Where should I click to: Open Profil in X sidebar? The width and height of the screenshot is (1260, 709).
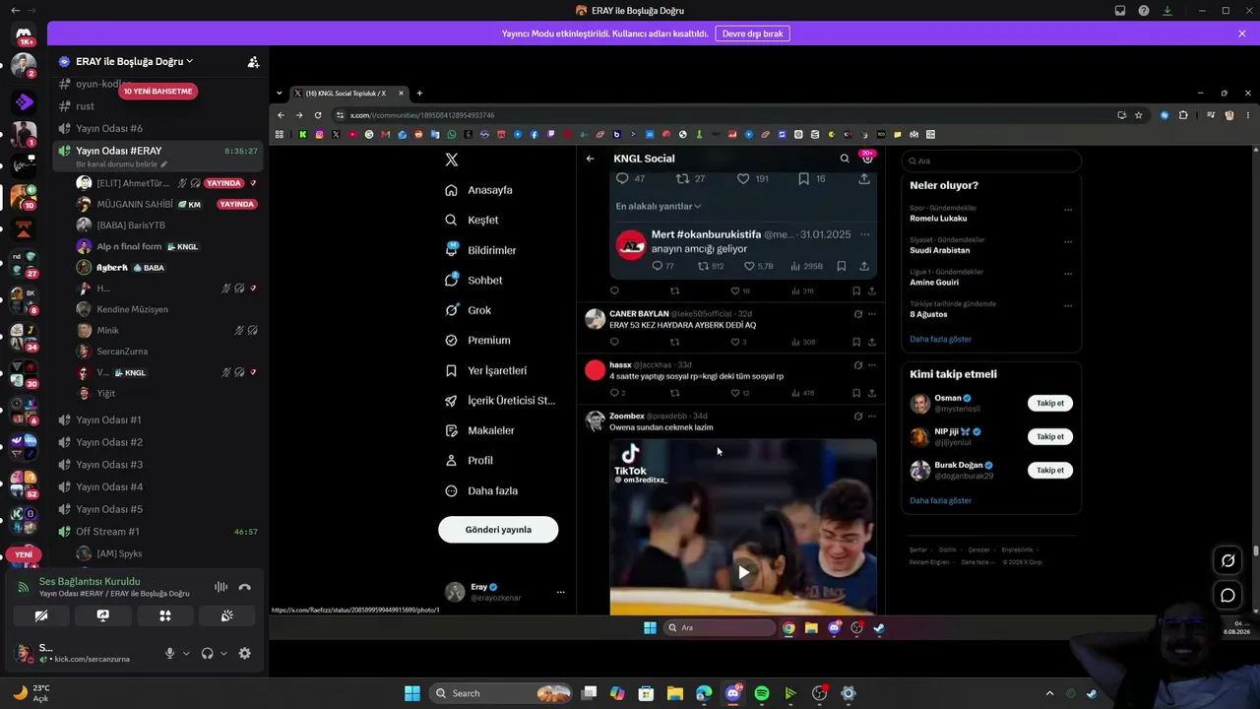469,460
